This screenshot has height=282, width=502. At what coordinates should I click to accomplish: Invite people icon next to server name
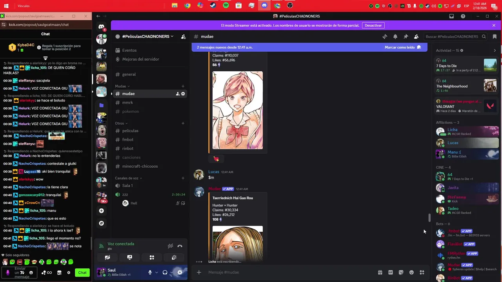pos(183,36)
